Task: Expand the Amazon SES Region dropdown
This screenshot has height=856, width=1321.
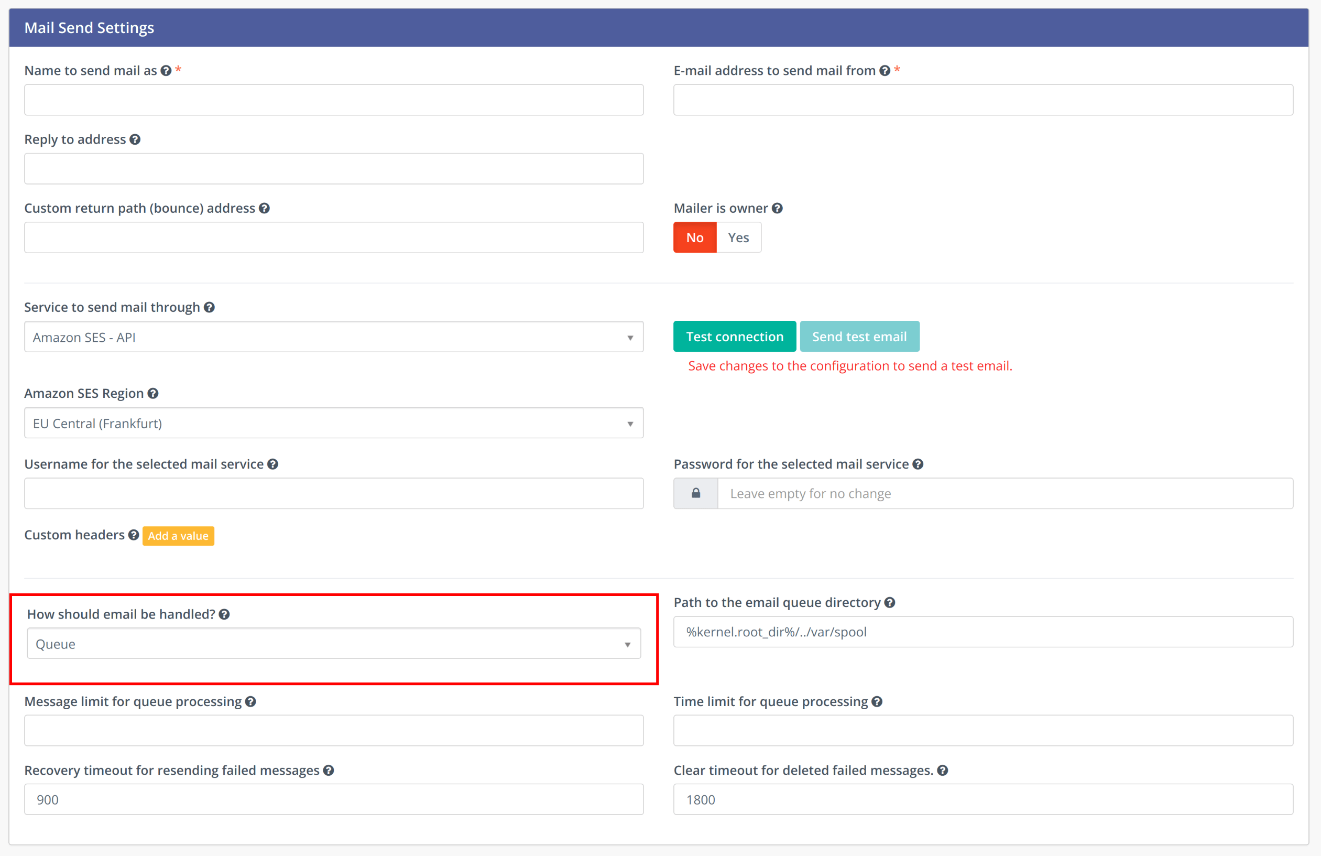Action: click(x=334, y=423)
